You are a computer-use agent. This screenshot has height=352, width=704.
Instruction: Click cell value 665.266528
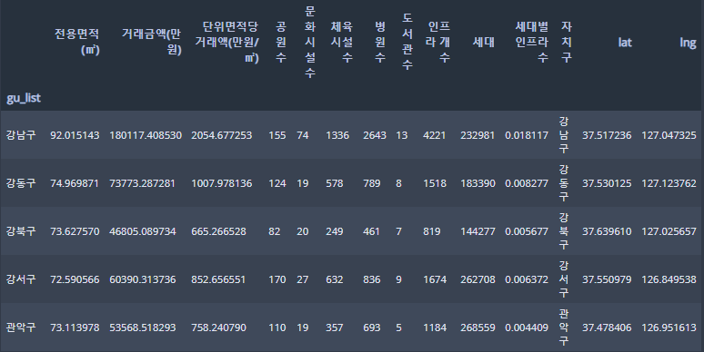pos(218,231)
